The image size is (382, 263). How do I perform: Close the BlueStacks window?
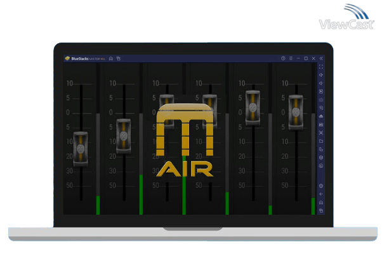[x=313, y=58]
